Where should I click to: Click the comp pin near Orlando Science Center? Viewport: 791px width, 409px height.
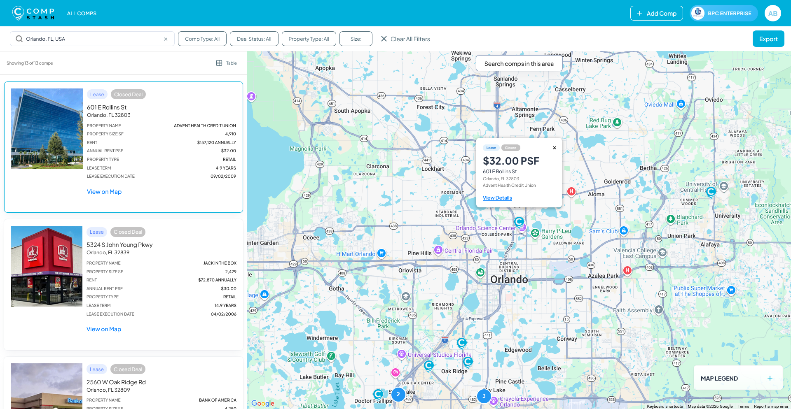click(519, 222)
